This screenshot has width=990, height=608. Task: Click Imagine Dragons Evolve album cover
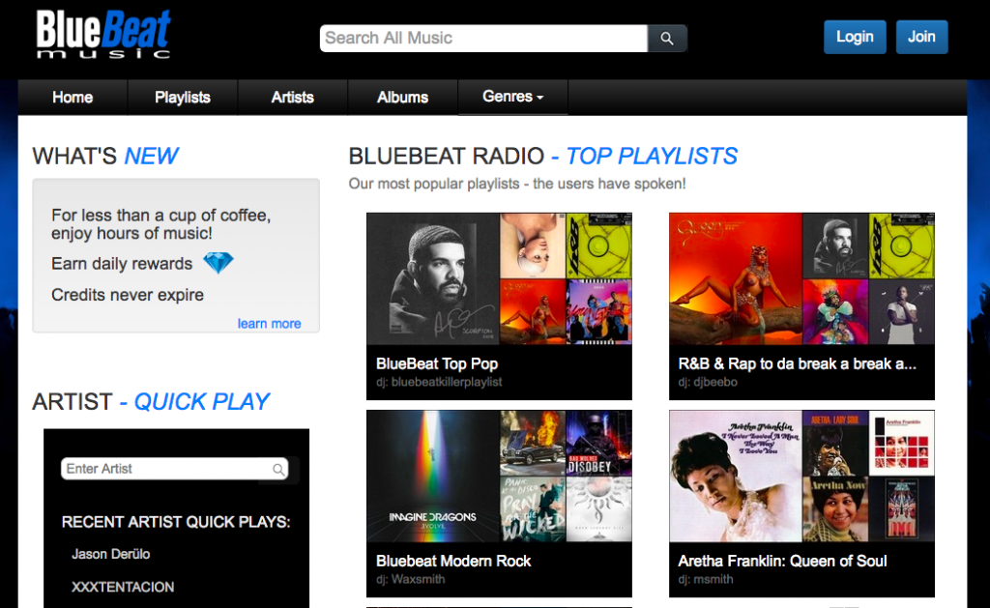click(x=433, y=476)
